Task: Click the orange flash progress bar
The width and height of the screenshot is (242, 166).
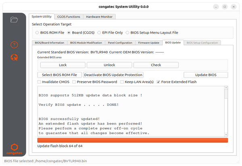Action: pyautogui.click(x=132, y=140)
